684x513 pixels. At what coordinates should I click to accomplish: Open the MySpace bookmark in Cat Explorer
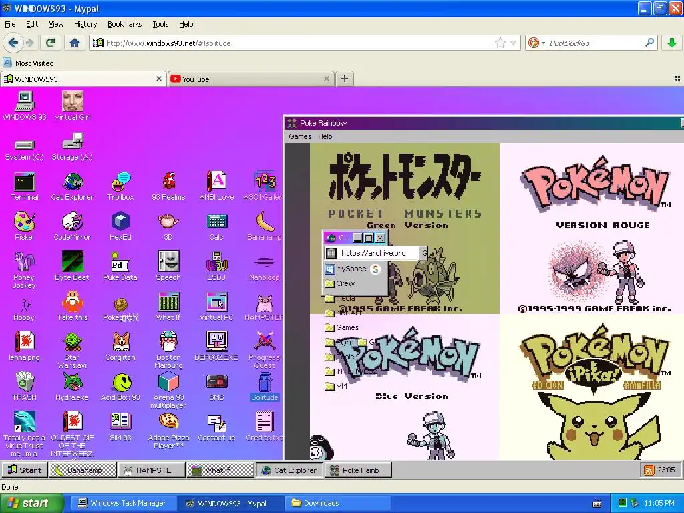point(347,269)
